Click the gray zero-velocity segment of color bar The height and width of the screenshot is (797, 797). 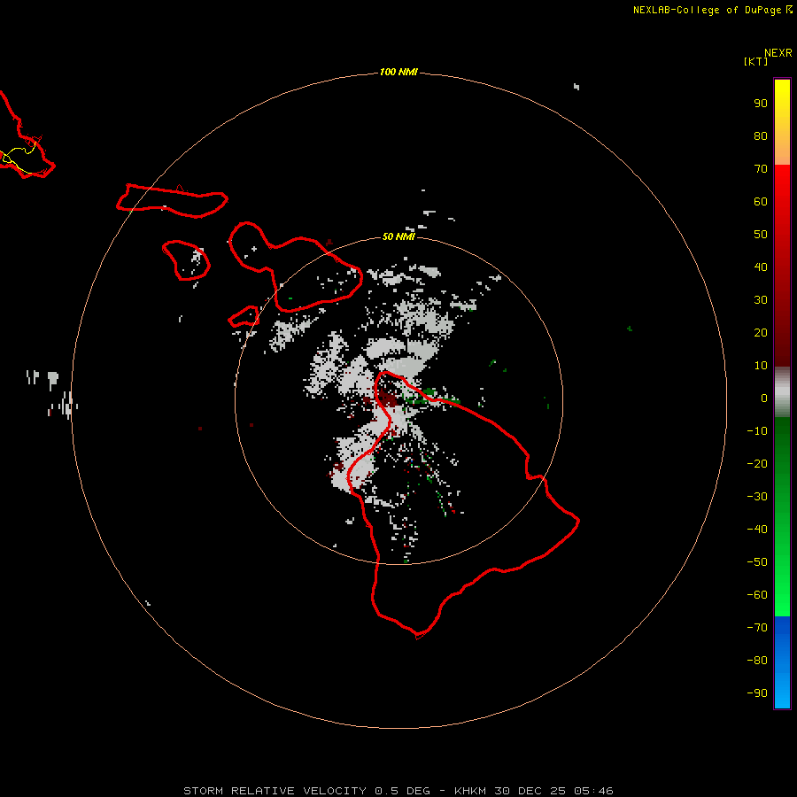782,392
